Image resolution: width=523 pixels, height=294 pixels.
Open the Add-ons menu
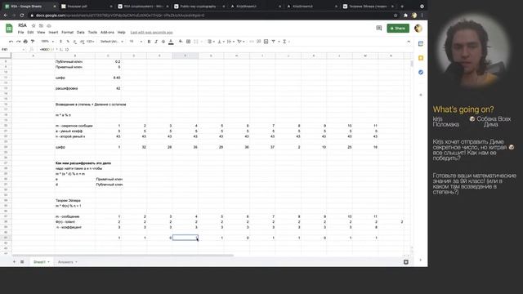tap(107, 33)
